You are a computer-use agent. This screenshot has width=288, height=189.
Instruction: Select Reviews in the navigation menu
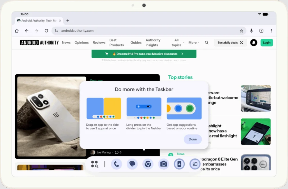(x=99, y=42)
